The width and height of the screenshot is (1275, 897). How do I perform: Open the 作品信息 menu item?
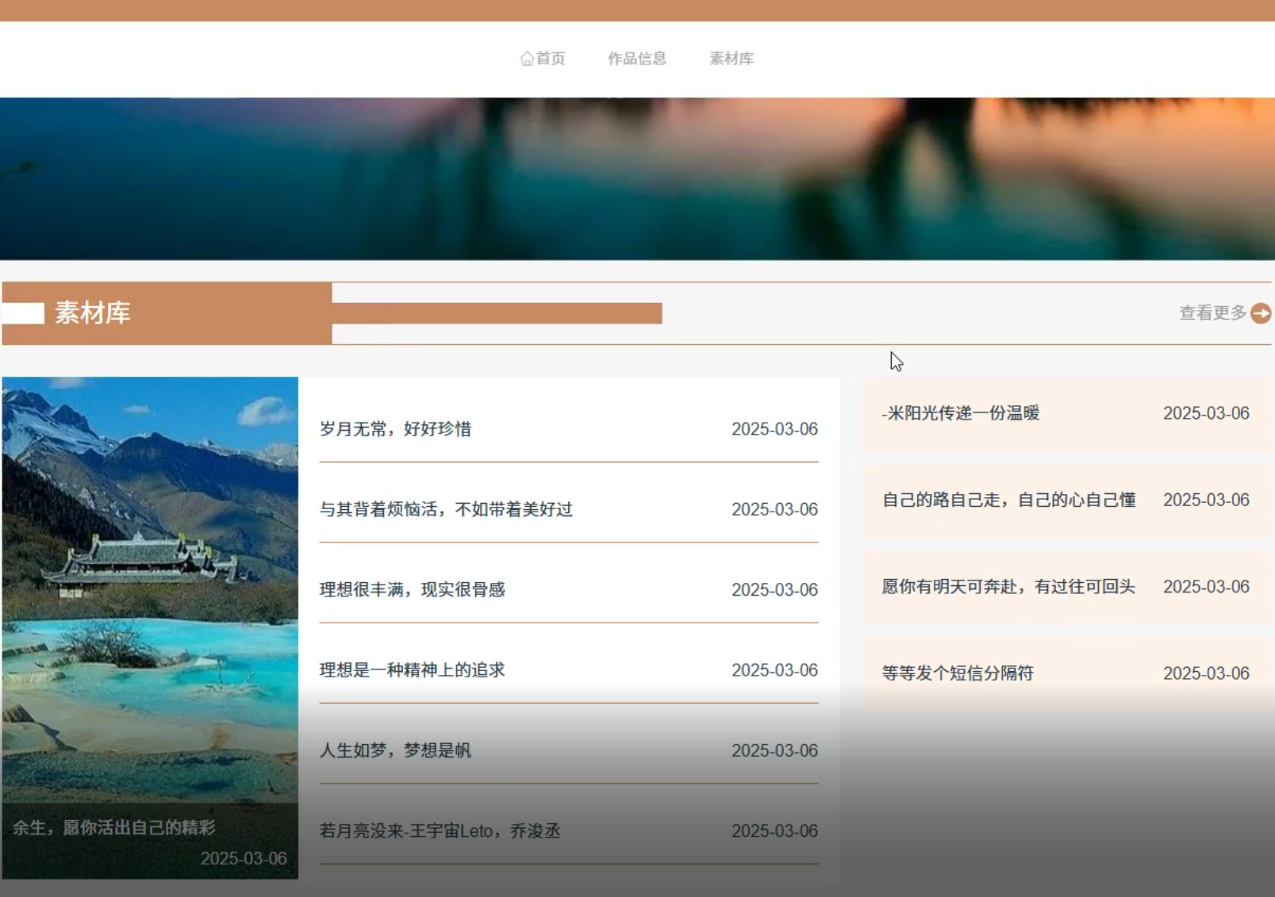click(636, 59)
